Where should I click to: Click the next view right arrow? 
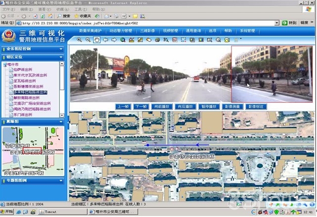click(114, 40)
